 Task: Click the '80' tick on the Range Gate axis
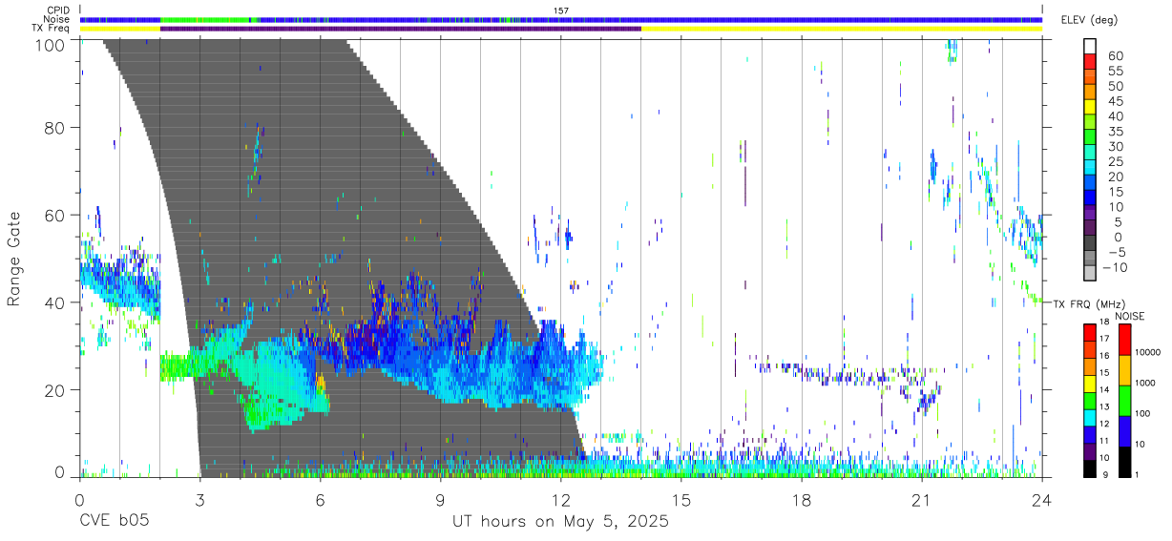[x=55, y=127]
